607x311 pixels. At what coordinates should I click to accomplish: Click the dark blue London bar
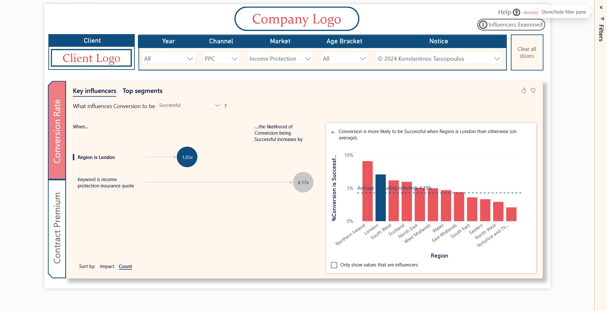(381, 198)
